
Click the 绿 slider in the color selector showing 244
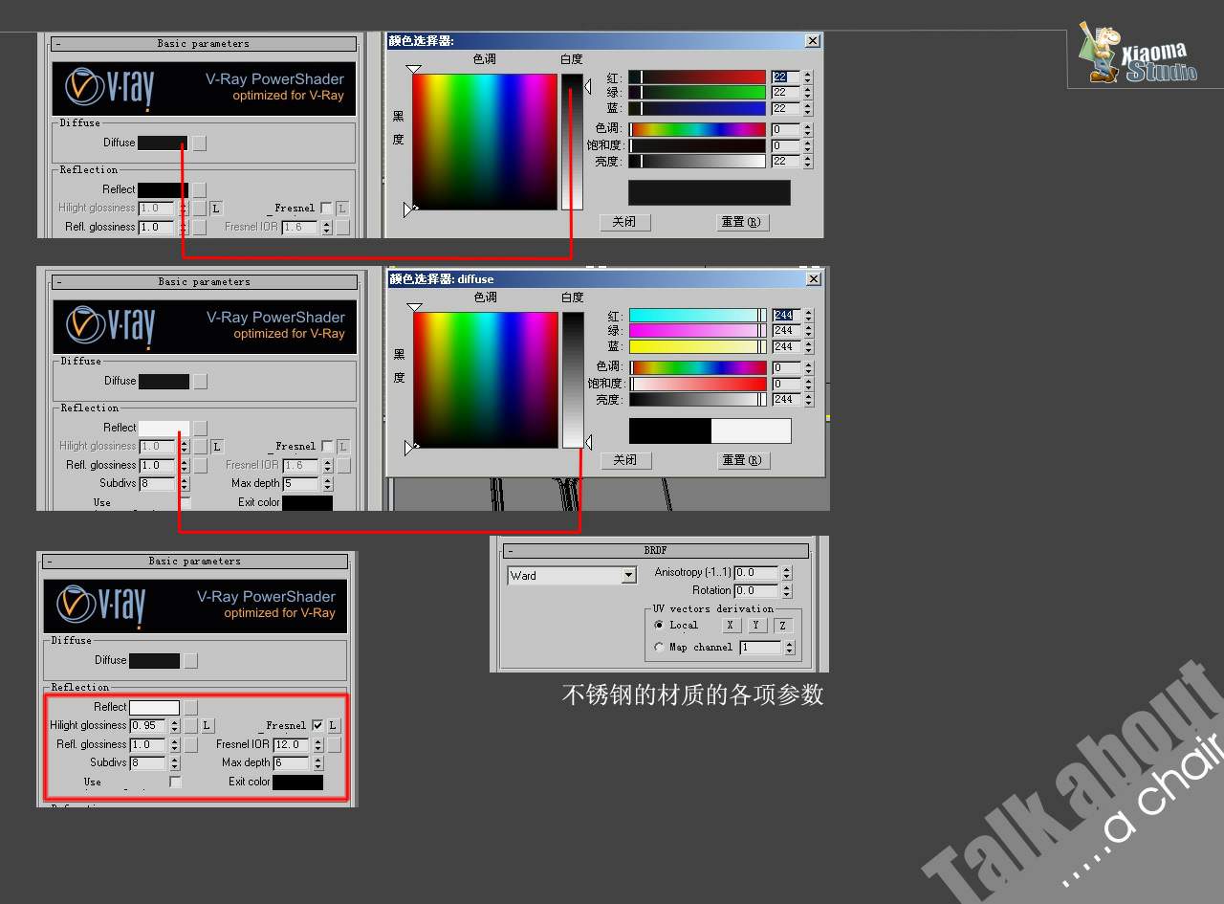pyautogui.click(x=698, y=331)
